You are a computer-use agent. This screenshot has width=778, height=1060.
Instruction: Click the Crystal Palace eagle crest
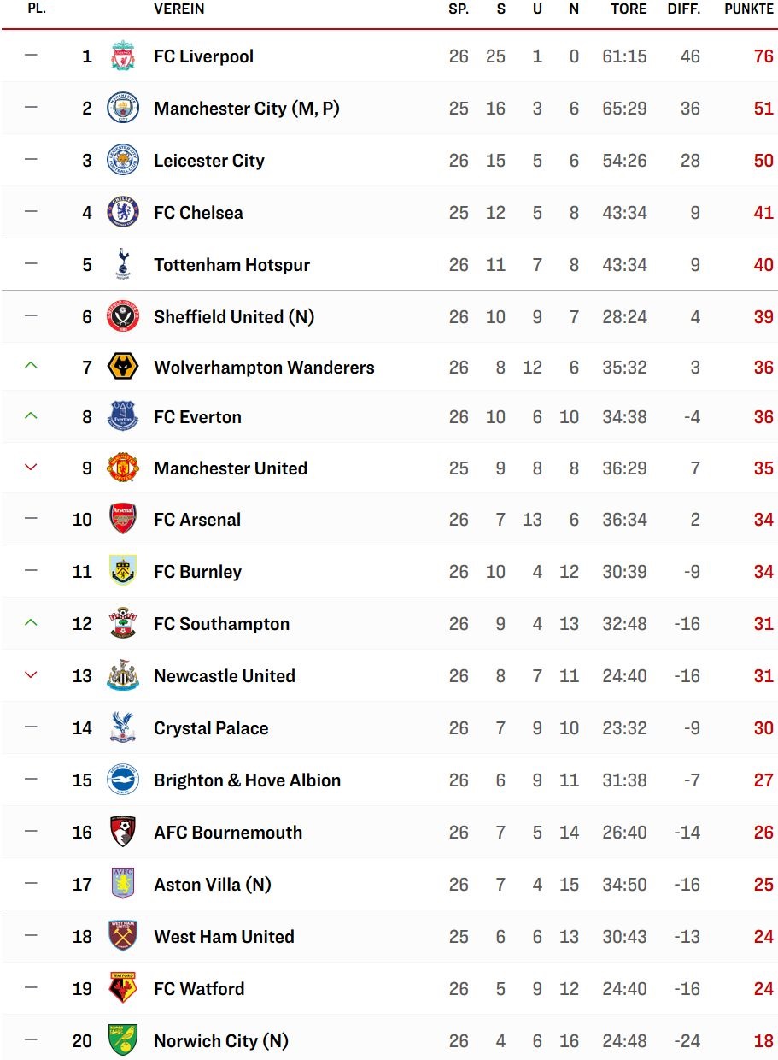click(123, 727)
